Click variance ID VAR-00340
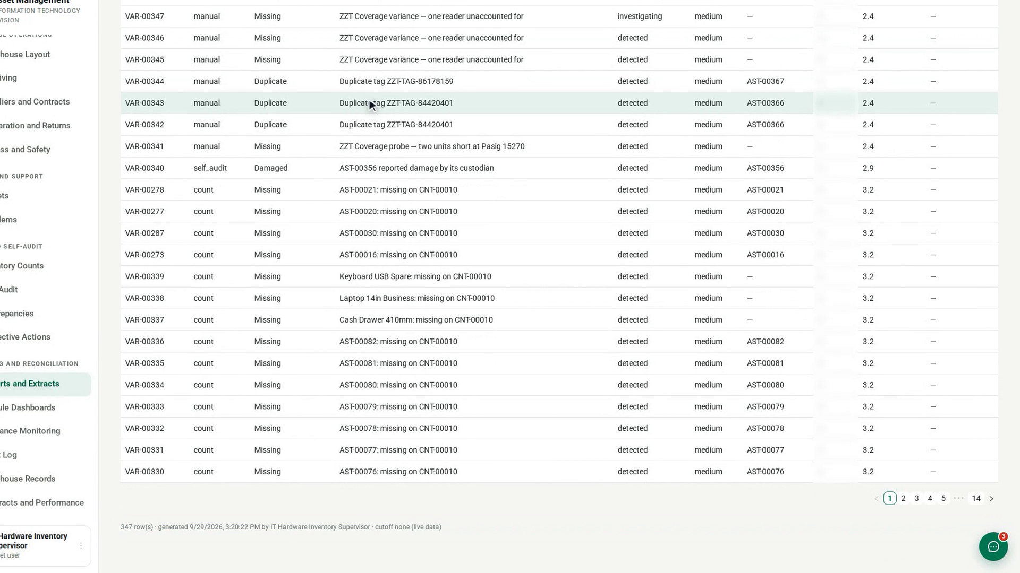The height and width of the screenshot is (573, 1020). (x=144, y=168)
